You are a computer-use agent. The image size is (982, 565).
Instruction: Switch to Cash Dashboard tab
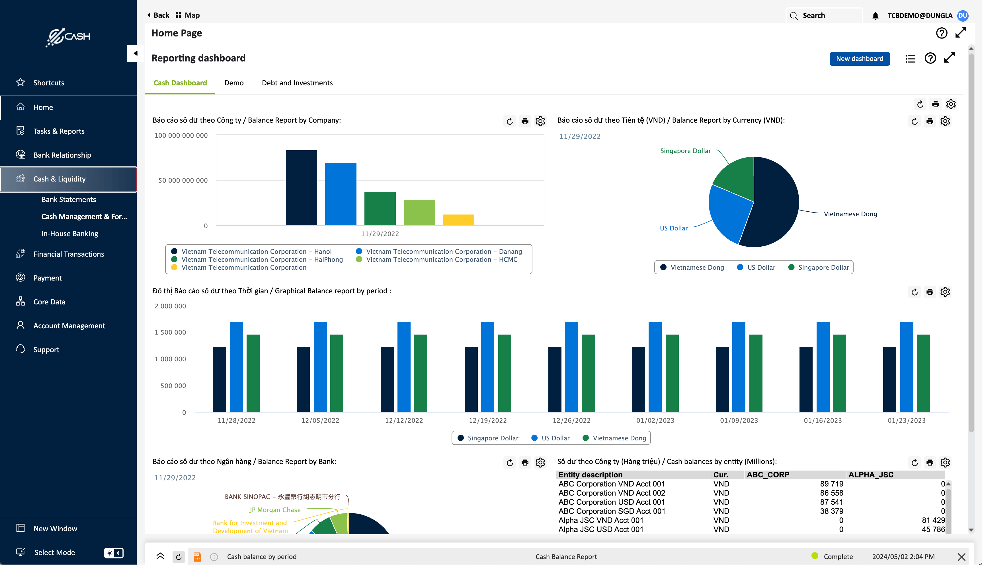pos(180,83)
